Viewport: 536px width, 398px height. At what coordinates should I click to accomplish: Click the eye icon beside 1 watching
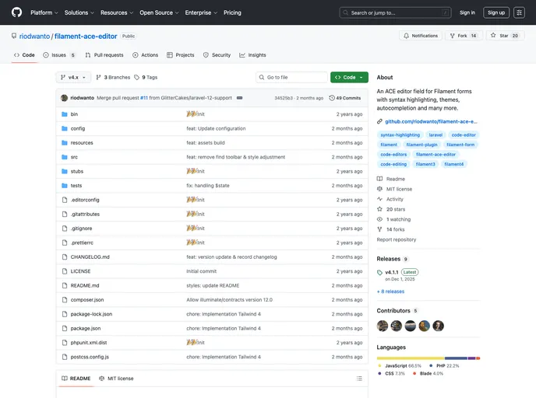click(379, 219)
